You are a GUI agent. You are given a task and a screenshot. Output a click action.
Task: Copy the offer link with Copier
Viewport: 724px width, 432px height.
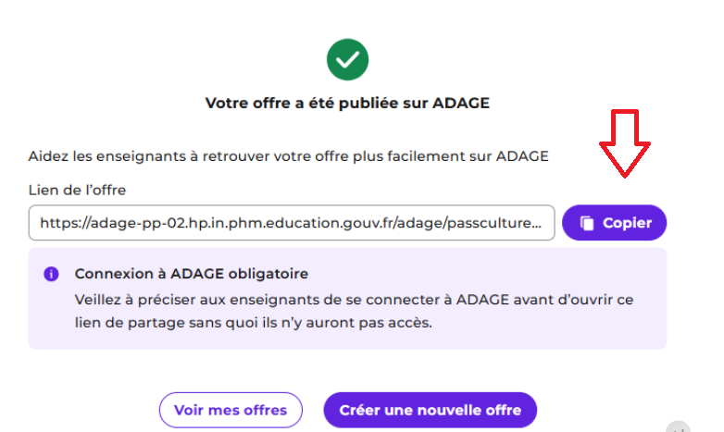[614, 223]
